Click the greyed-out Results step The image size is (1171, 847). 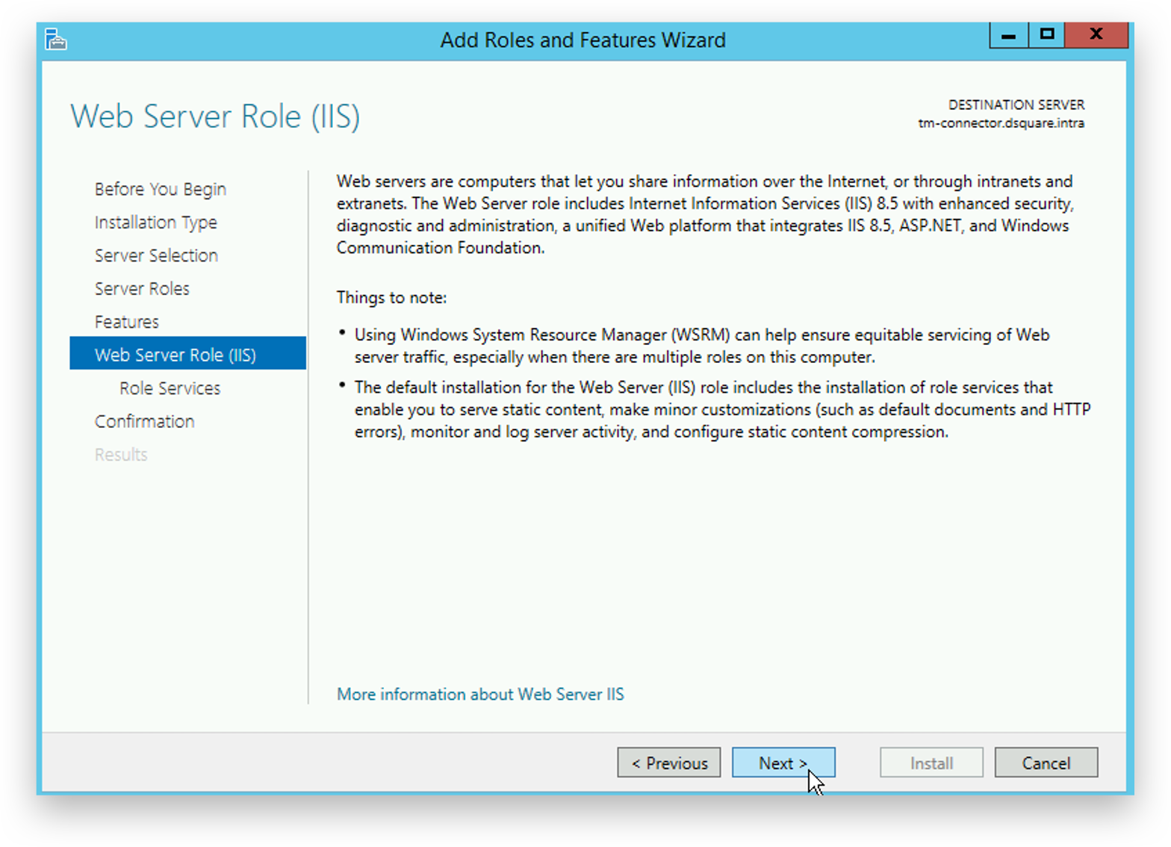[121, 455]
